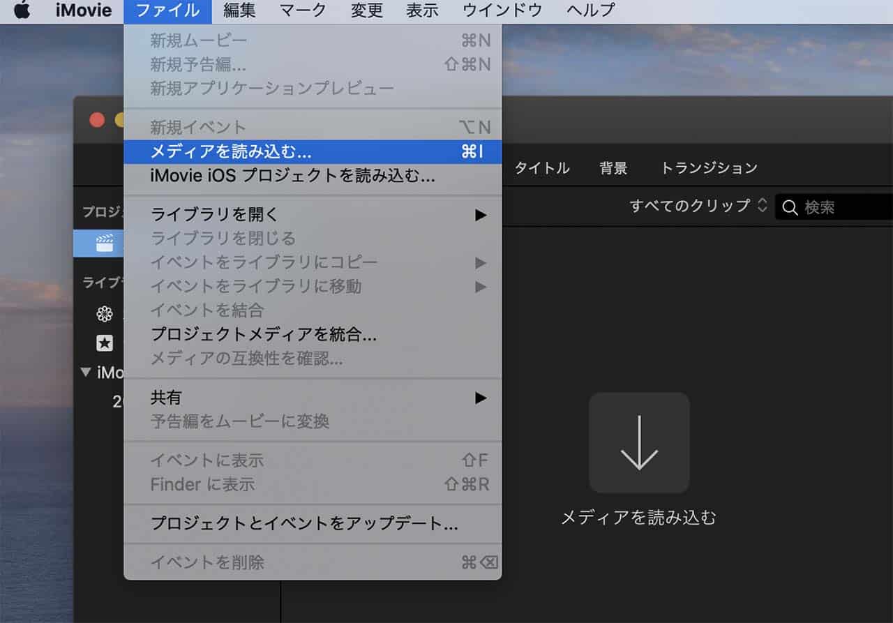Select プロジェクトメディアを統合... menu item

[x=313, y=334]
